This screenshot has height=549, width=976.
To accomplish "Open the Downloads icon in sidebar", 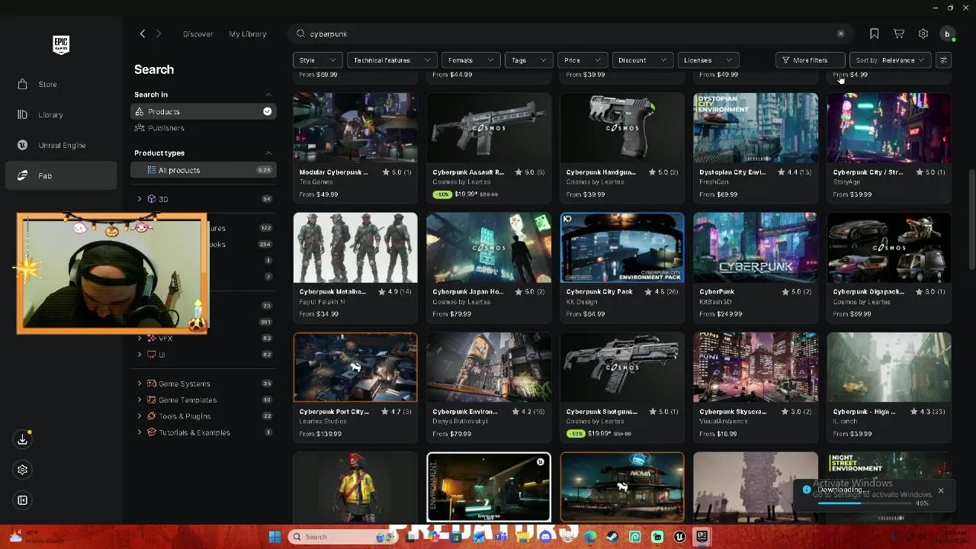I will (23, 439).
